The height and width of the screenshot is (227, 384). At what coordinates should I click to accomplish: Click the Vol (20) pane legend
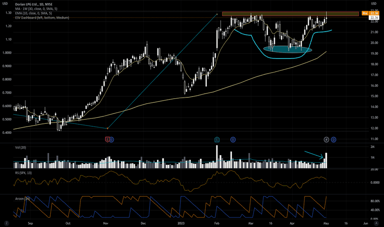21,147
